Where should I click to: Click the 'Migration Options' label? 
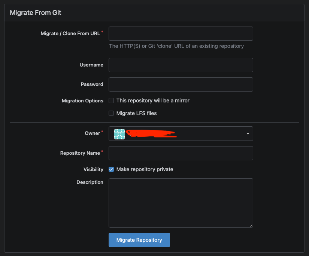82,101
